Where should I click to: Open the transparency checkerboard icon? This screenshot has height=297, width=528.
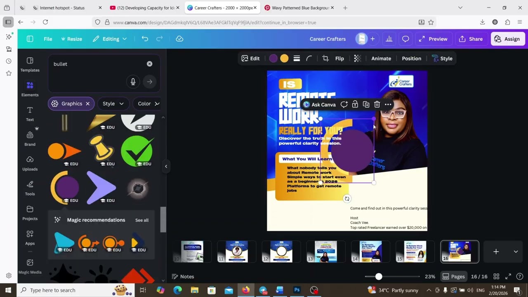[x=358, y=59]
